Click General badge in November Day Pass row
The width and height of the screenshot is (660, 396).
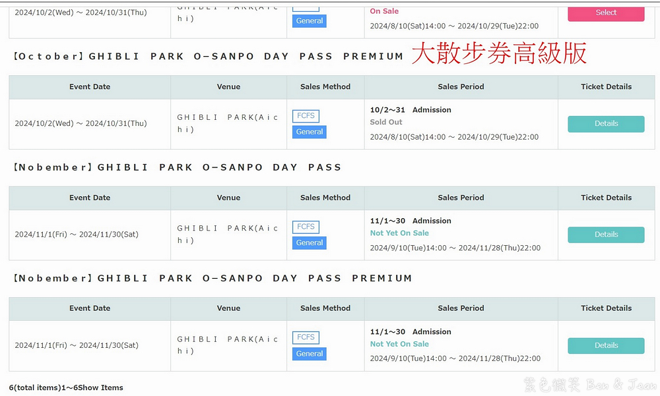(310, 242)
